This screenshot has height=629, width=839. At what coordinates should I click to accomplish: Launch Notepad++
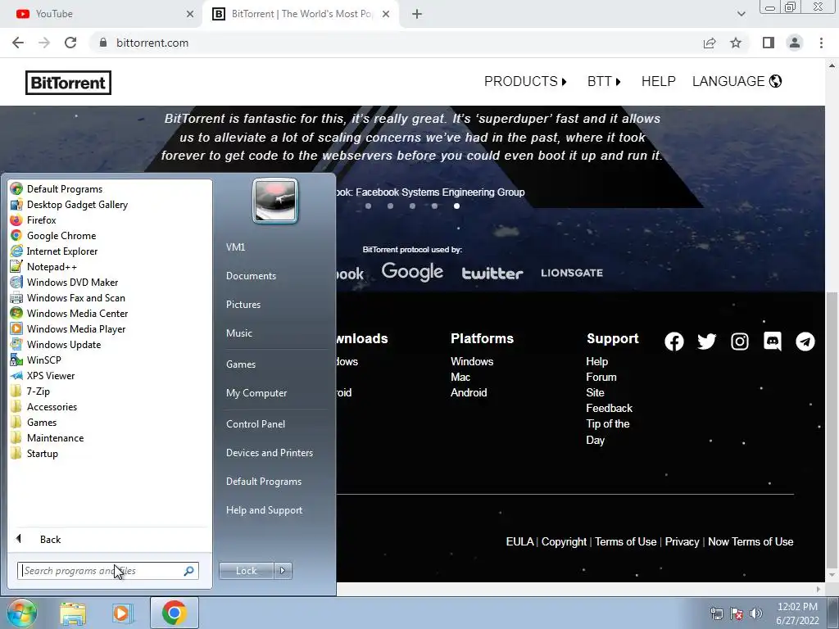pos(44,266)
